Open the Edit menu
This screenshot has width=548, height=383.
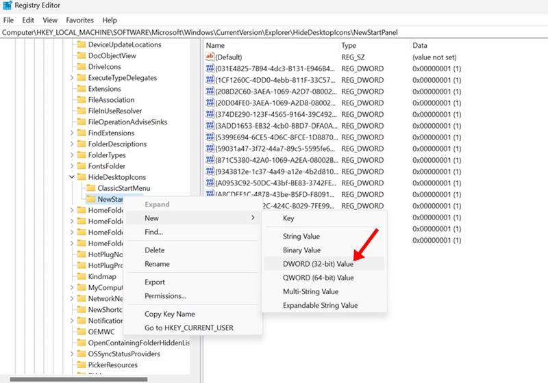(x=28, y=21)
